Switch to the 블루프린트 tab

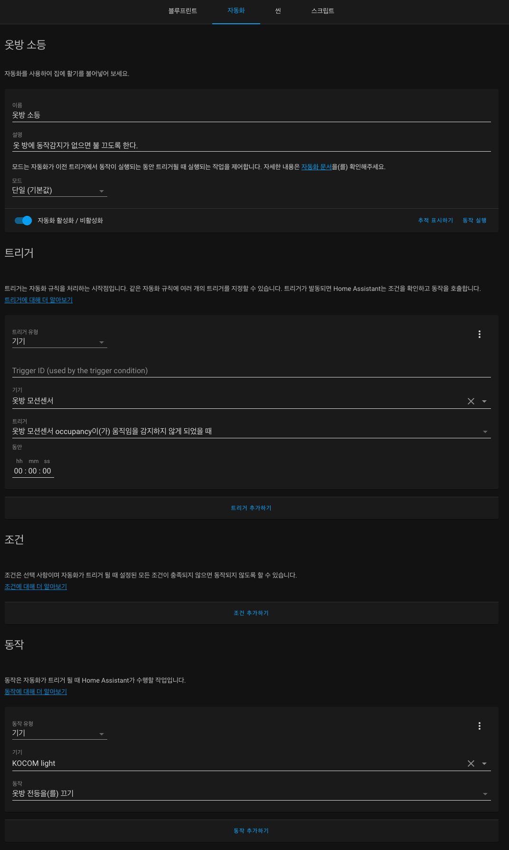pos(183,11)
